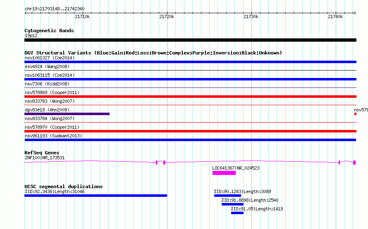Open the UCSC segmental duplications track title
Screen dimensions: 368x229
click(64, 187)
